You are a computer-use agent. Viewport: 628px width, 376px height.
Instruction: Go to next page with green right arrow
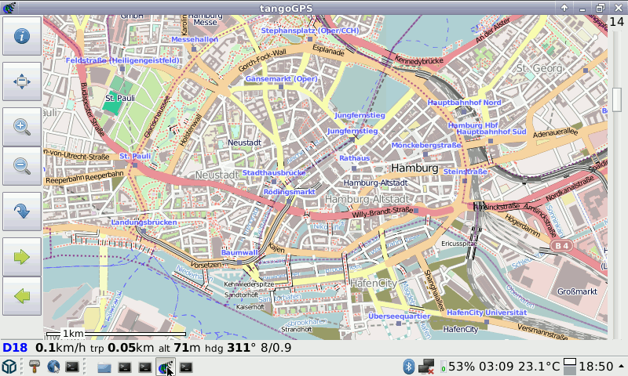[21, 256]
